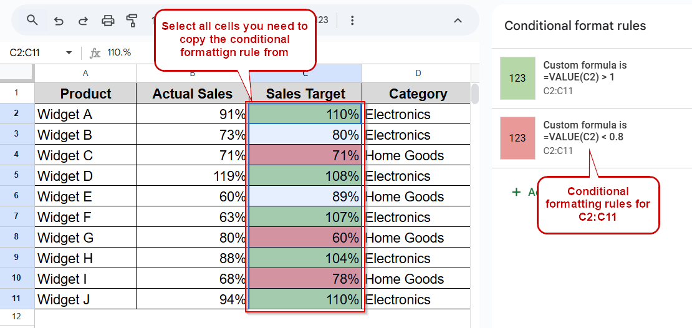Image resolution: width=692 pixels, height=328 pixels.
Task: Click the print icon
Action: click(x=108, y=21)
